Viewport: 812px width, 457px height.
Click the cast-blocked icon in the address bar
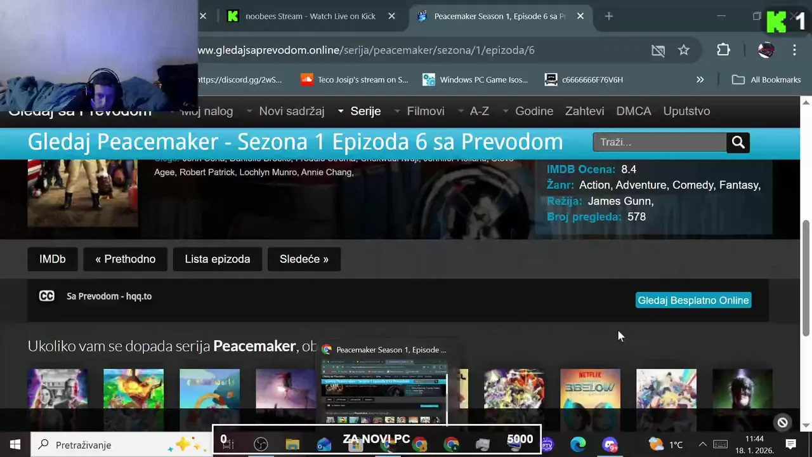tap(658, 50)
